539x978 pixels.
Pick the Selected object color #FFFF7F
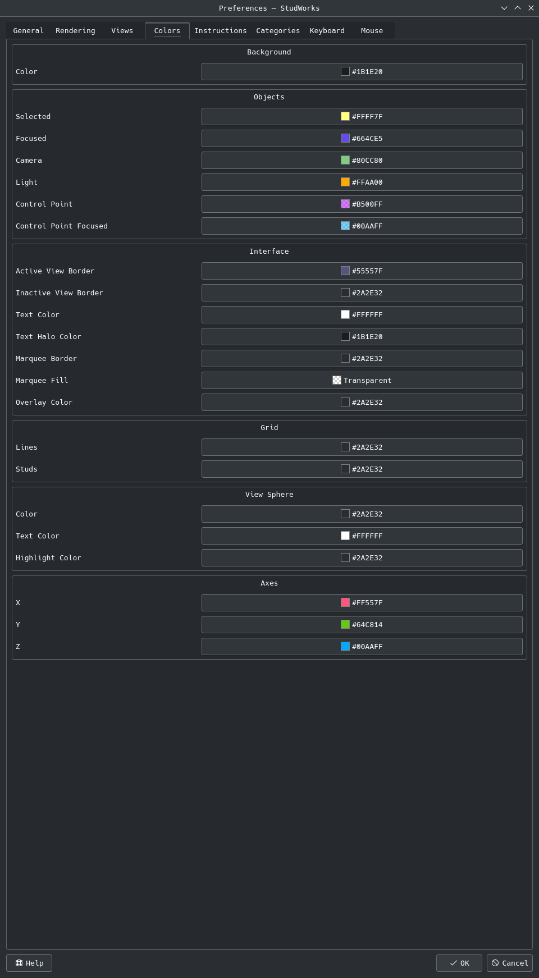362,117
